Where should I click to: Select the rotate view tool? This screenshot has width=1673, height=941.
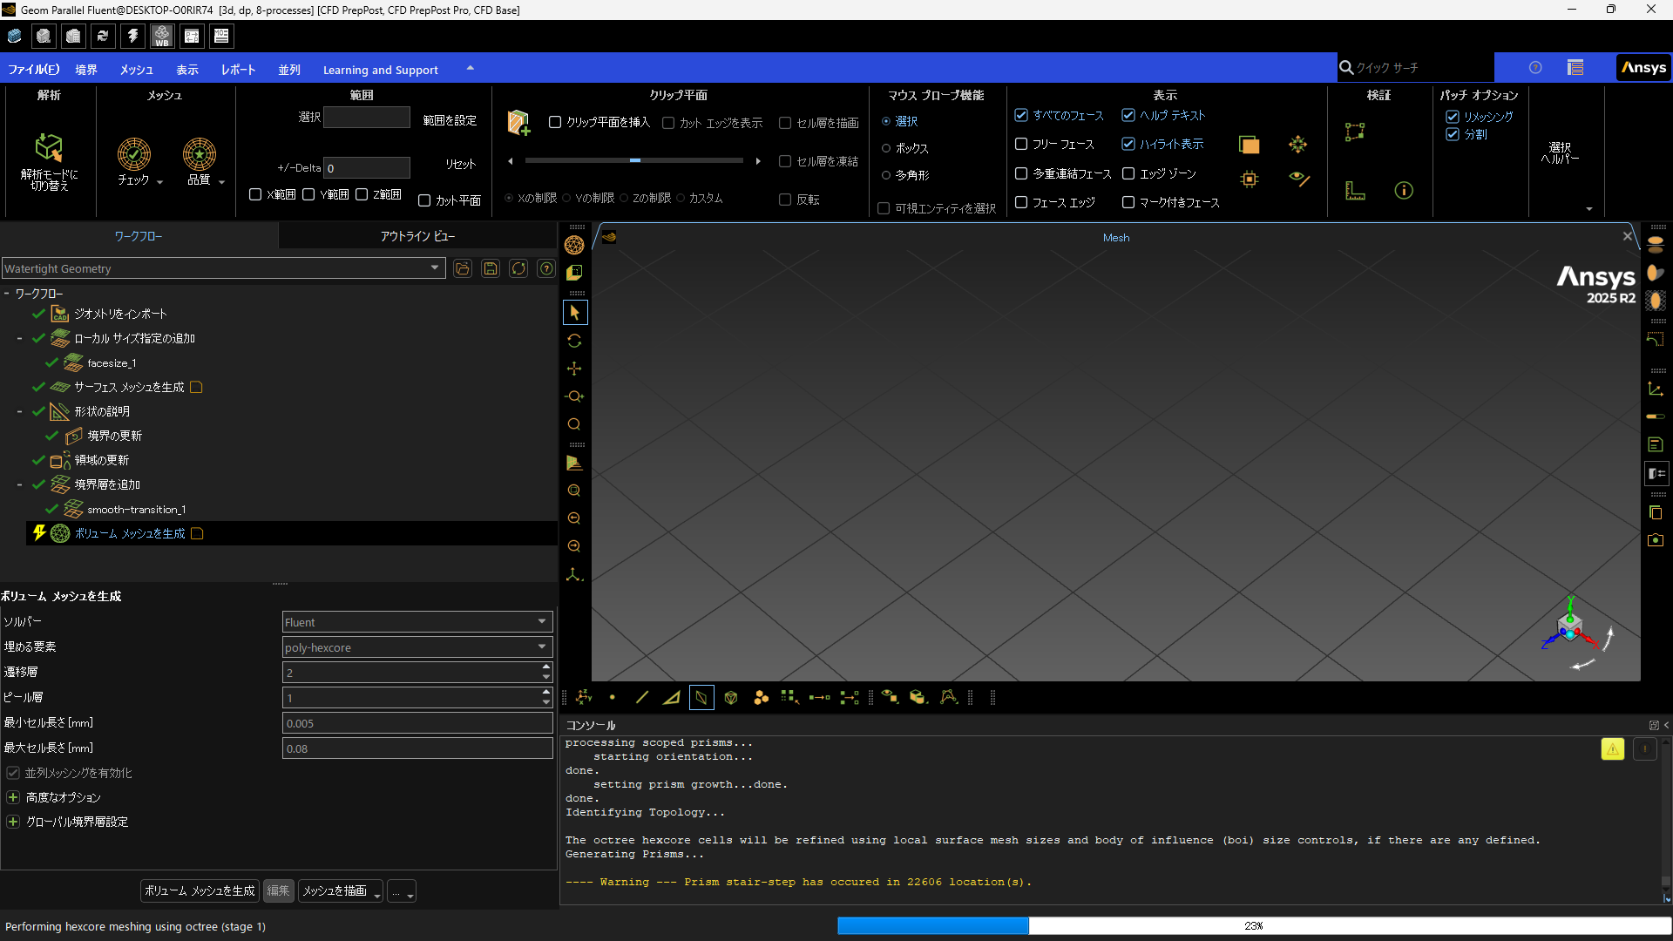point(574,341)
